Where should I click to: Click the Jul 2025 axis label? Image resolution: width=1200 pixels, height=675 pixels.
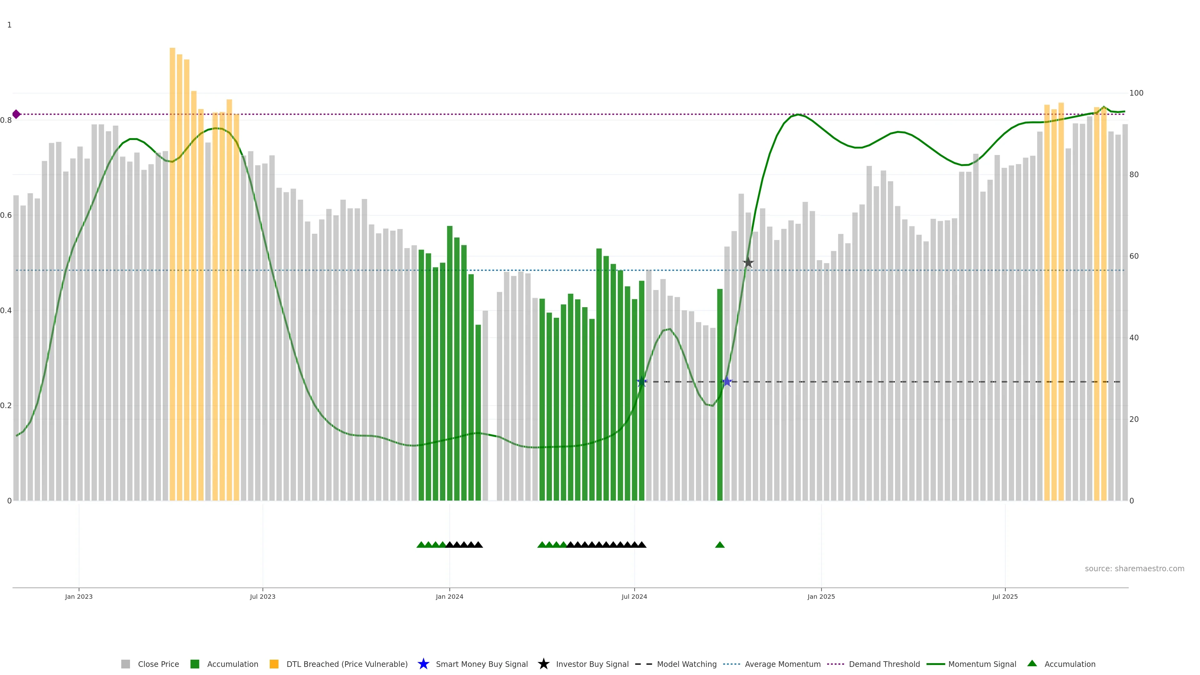1005,597
